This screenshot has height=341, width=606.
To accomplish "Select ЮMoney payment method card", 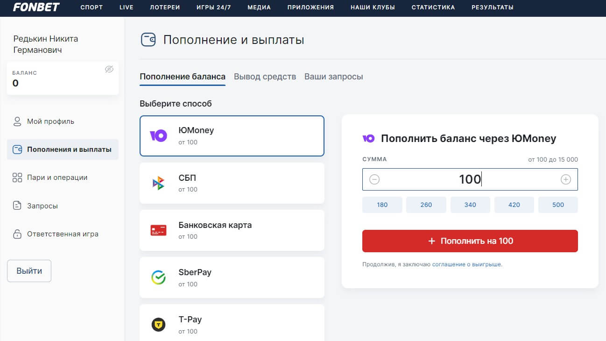I will [x=232, y=136].
